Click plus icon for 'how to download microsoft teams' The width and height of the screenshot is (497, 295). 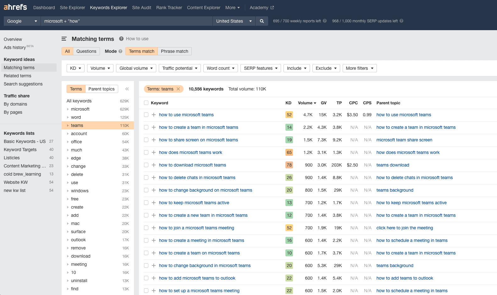154,165
